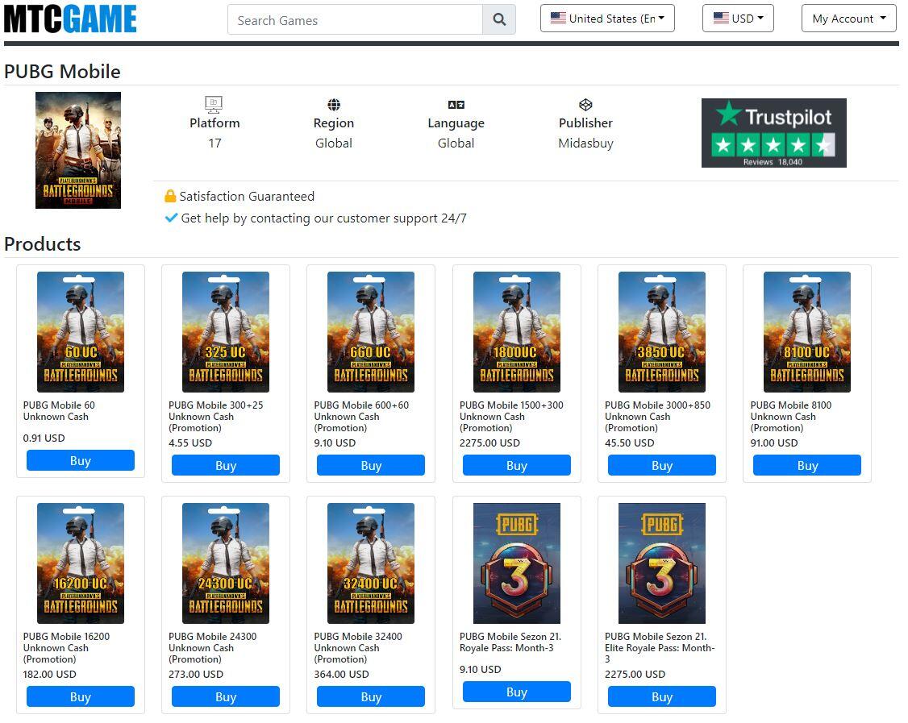Open the United States language dropdown
The width and height of the screenshot is (908, 723).
click(x=607, y=19)
